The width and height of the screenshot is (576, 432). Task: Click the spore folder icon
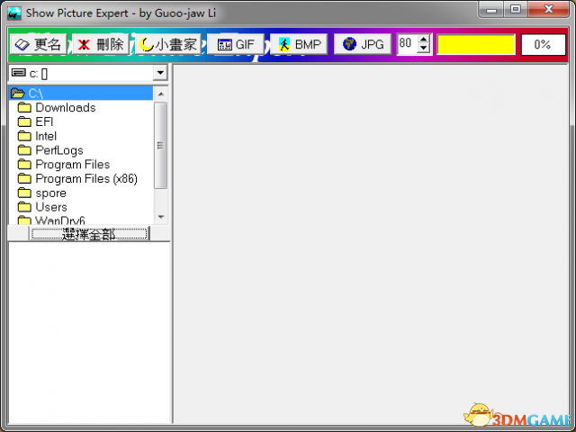tap(24, 193)
